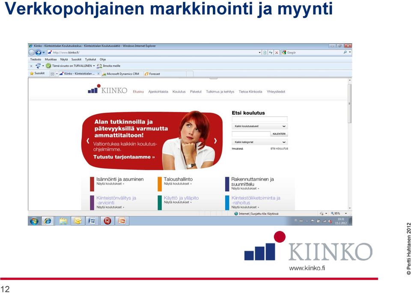Open the Suosikit menu in menu bar

76,59
